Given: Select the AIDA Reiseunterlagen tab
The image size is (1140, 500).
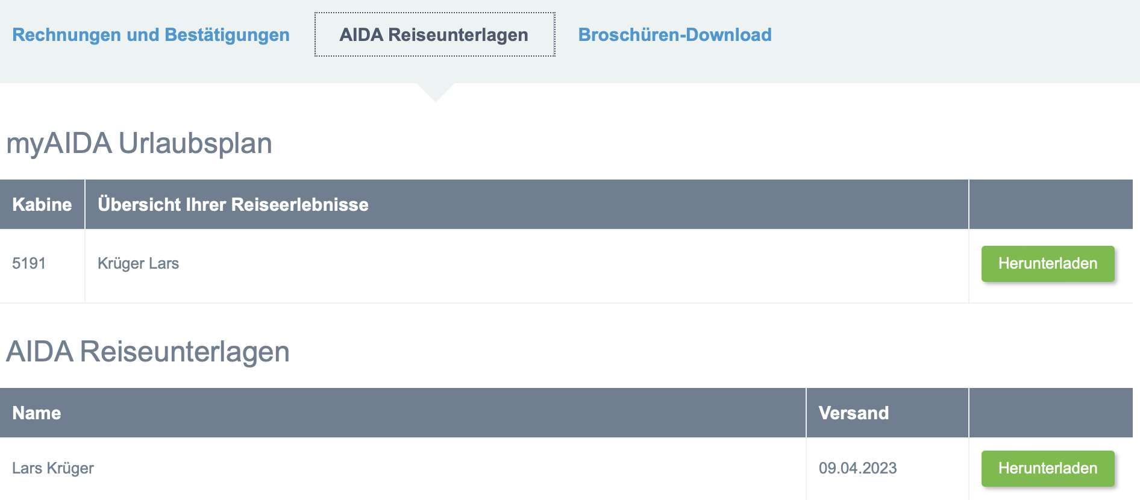Looking at the screenshot, I should click(x=434, y=35).
